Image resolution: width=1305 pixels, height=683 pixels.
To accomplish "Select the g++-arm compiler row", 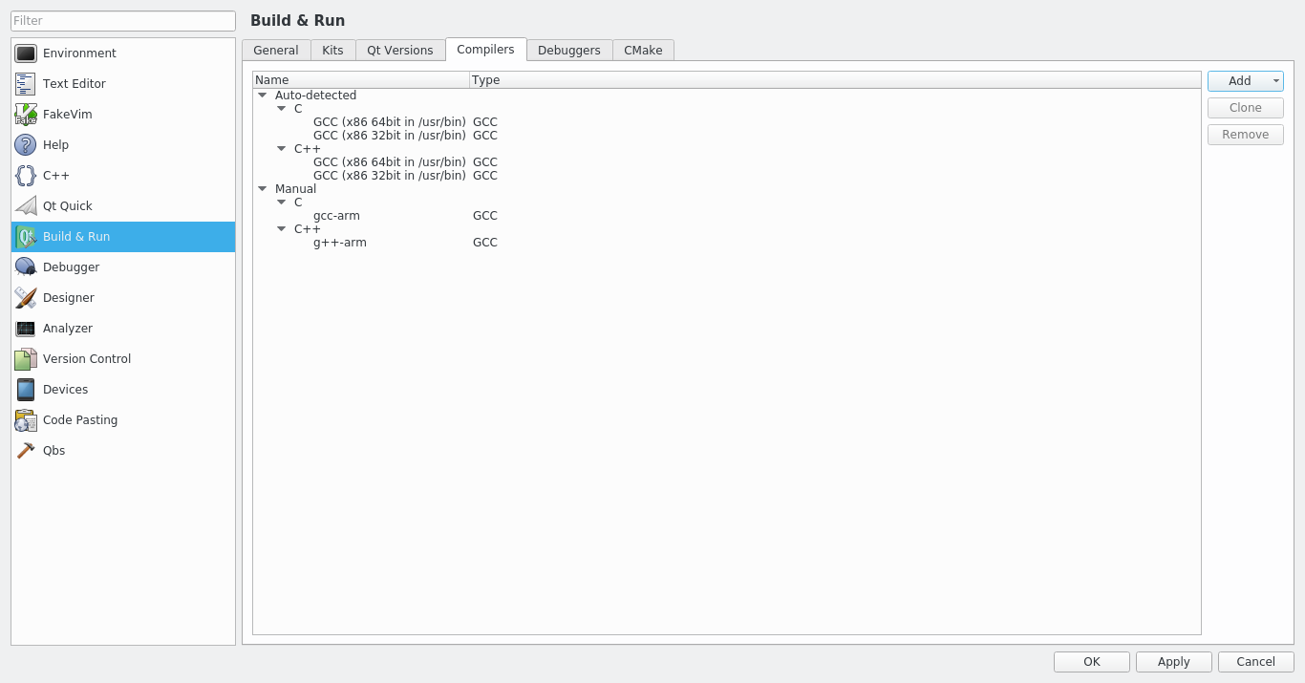I will (x=726, y=243).
